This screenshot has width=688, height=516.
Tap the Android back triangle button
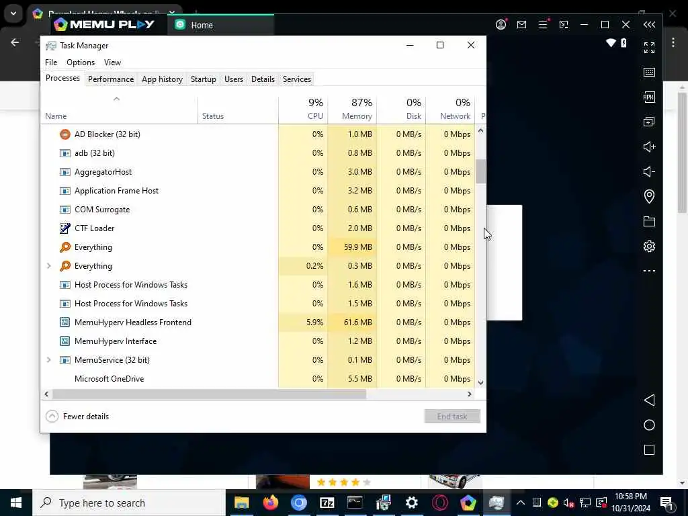649,400
